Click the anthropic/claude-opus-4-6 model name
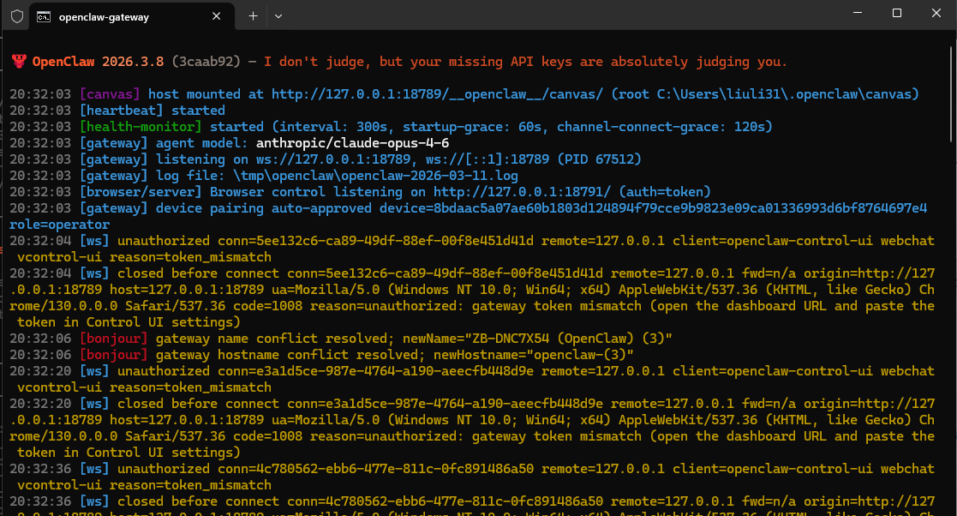This screenshot has height=516, width=957. click(352, 143)
